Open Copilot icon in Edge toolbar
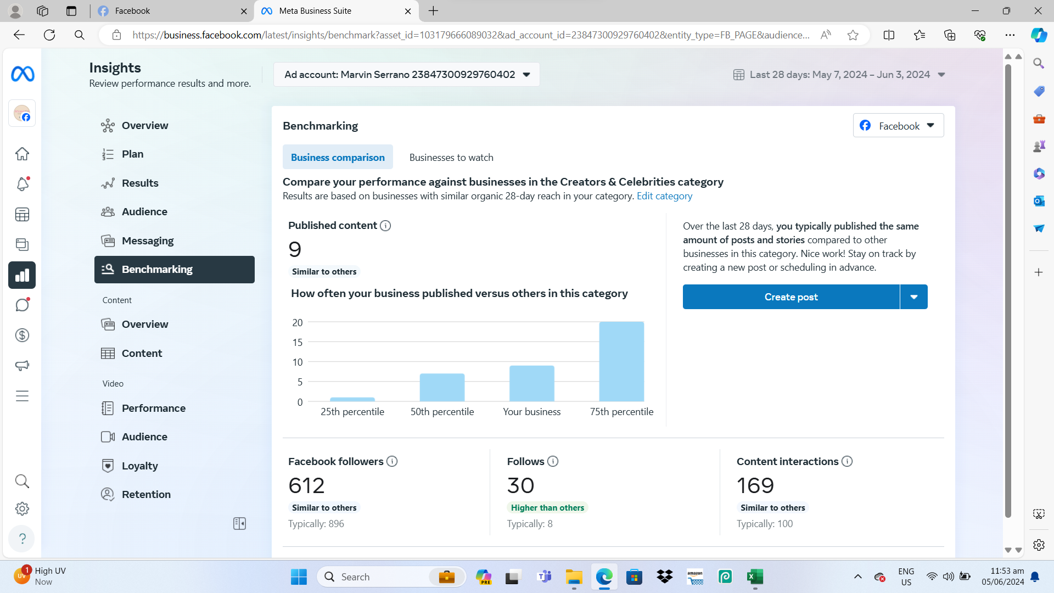1054x593 pixels. coord(1038,35)
